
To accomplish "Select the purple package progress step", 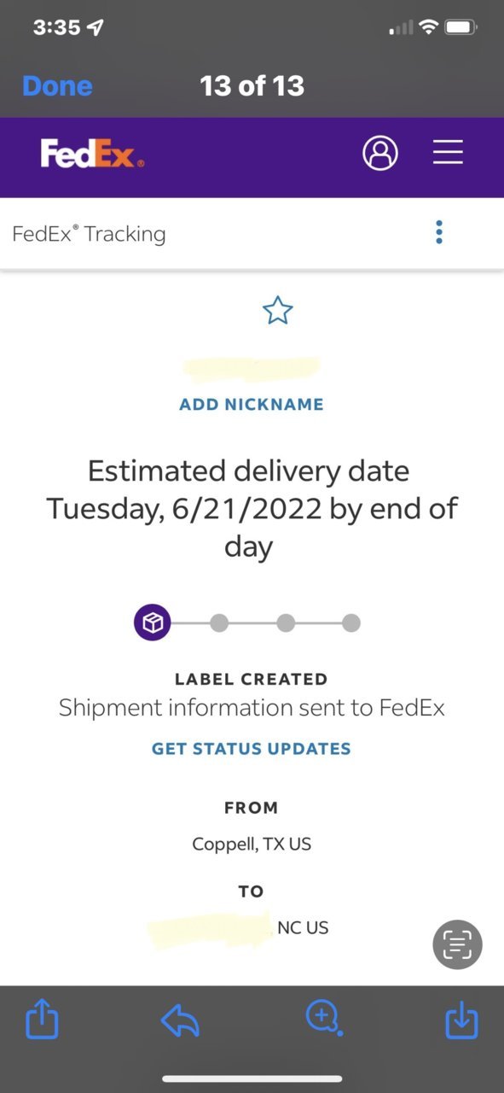I will (153, 622).
